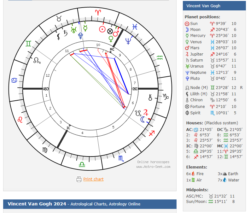Screen dimensions: 250x213
Task: Click the ASC label on the chart
Action: 46,89
